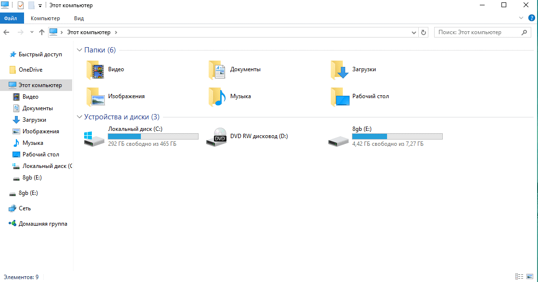Open the help question mark icon
Screen dimensions: 538x282
coord(531,18)
